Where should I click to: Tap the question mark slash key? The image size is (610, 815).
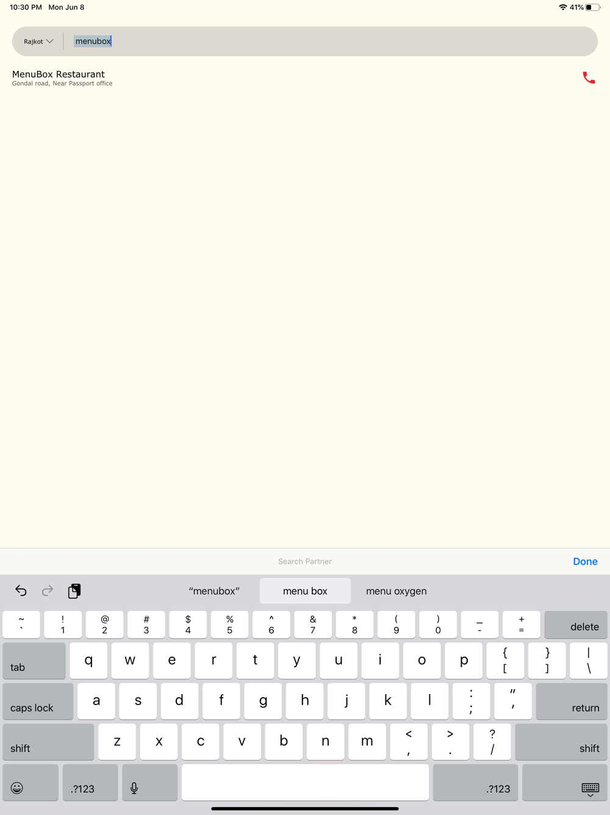click(492, 742)
